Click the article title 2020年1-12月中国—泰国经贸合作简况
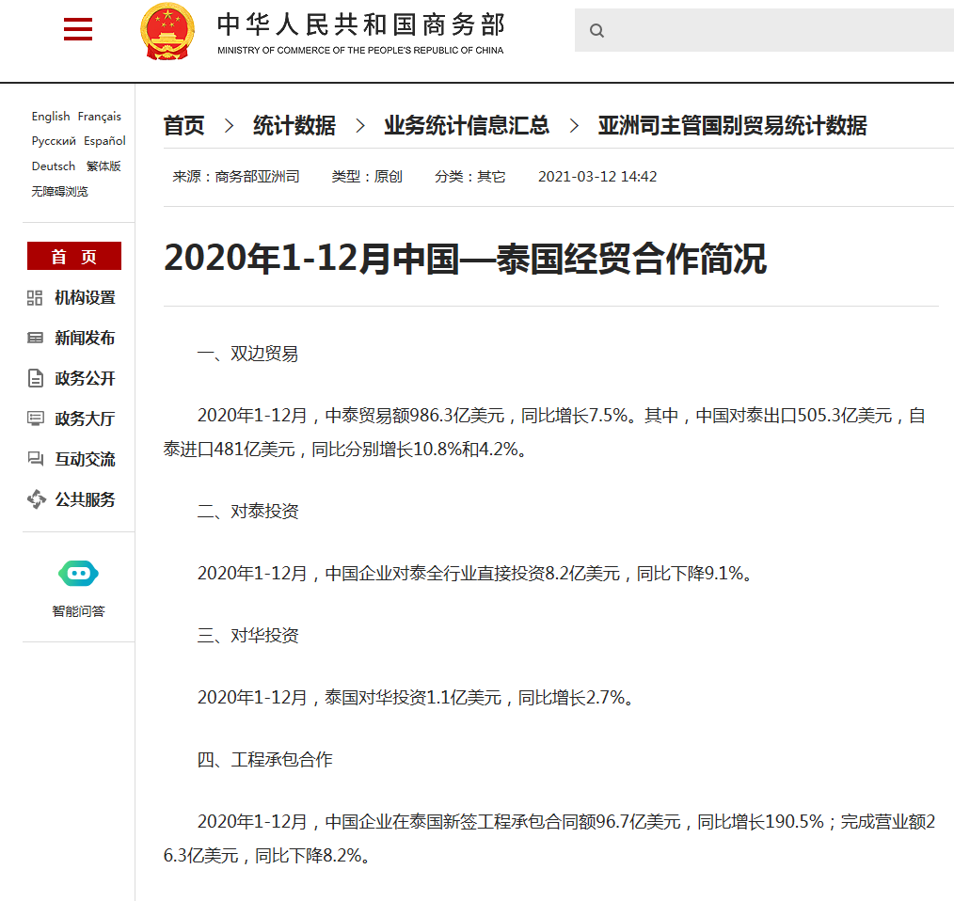This screenshot has width=954, height=901. [x=466, y=259]
